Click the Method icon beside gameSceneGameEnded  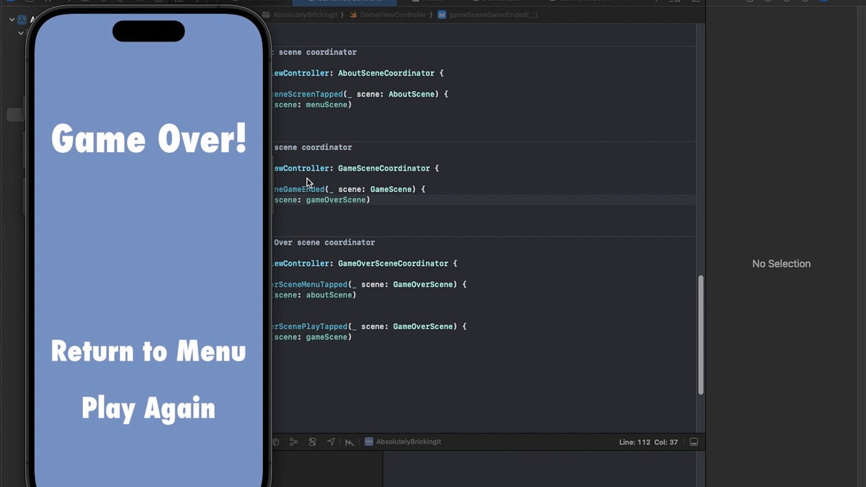click(441, 14)
